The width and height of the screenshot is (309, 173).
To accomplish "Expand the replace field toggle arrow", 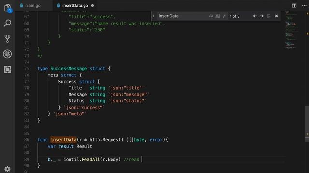I will 154,16.
